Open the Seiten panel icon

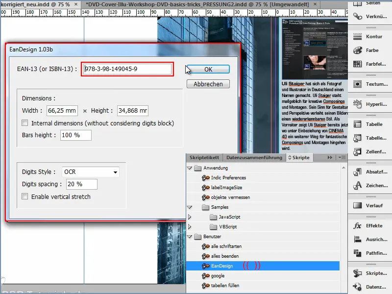tap(358, 3)
